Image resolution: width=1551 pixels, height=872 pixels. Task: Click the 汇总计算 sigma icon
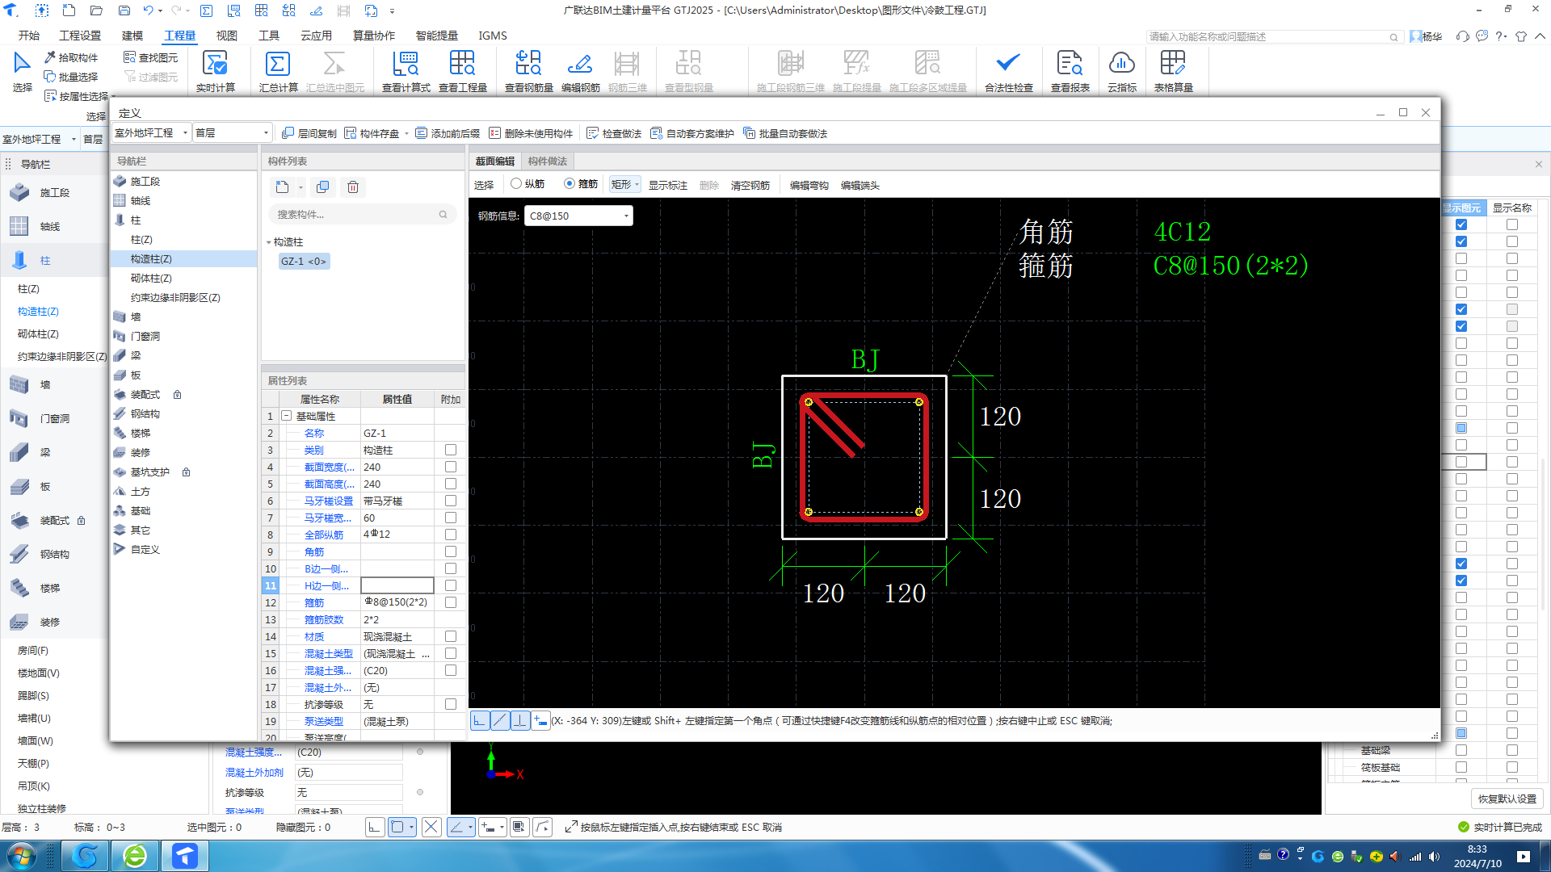[x=278, y=64]
